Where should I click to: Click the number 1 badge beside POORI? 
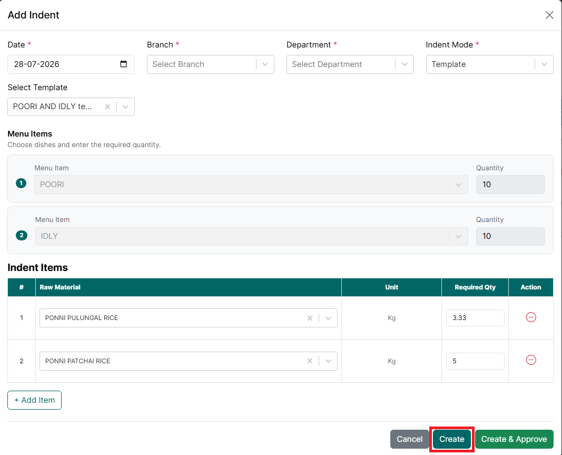pos(21,183)
